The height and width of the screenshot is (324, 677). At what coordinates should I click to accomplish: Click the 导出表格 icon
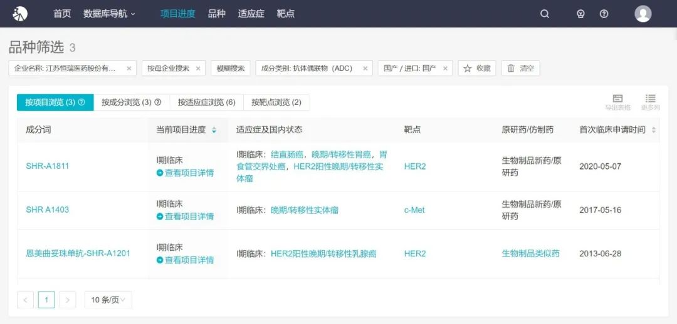pos(617,103)
